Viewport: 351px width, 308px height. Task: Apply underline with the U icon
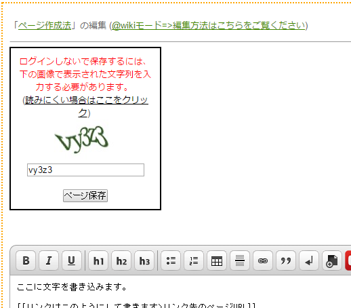72,261
